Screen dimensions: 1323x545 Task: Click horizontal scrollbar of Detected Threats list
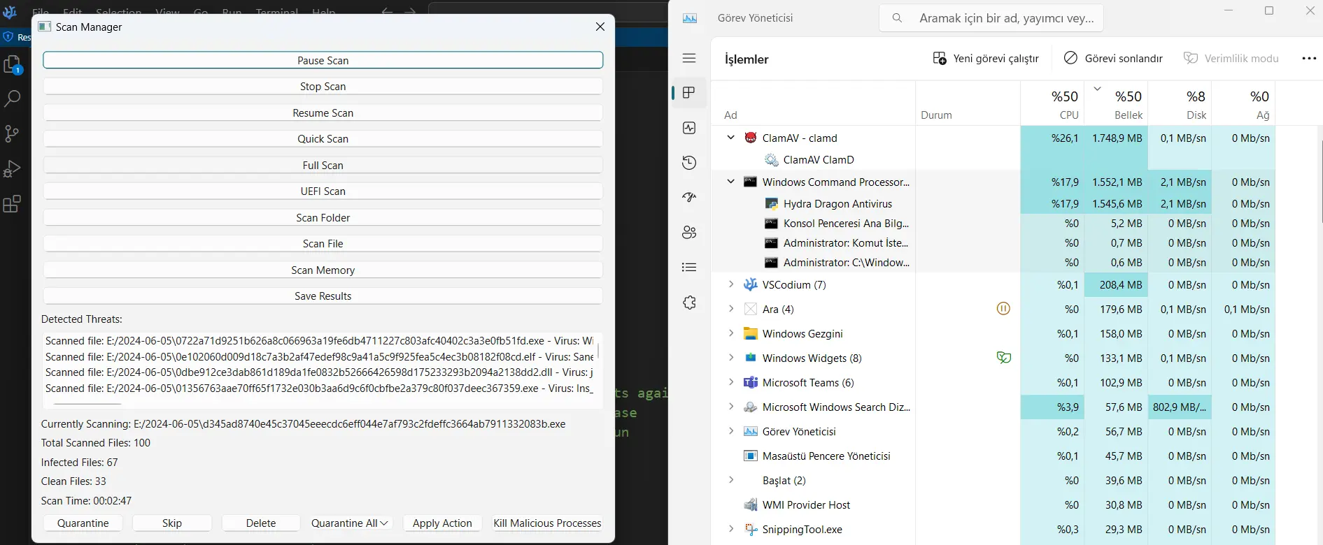point(87,404)
